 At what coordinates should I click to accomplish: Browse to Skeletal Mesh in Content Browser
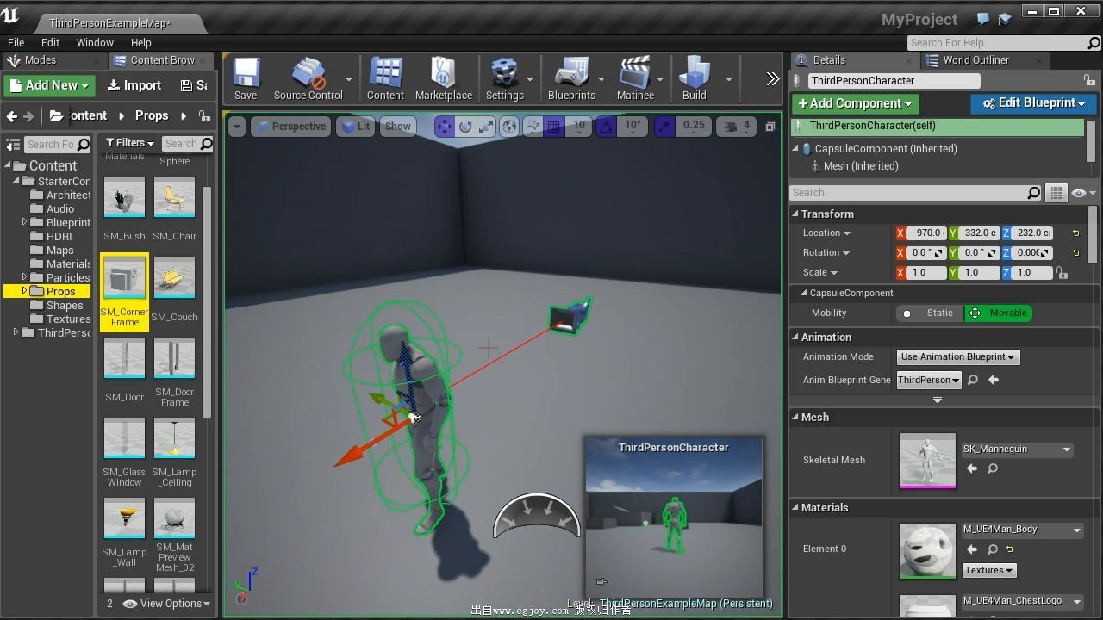click(x=993, y=468)
